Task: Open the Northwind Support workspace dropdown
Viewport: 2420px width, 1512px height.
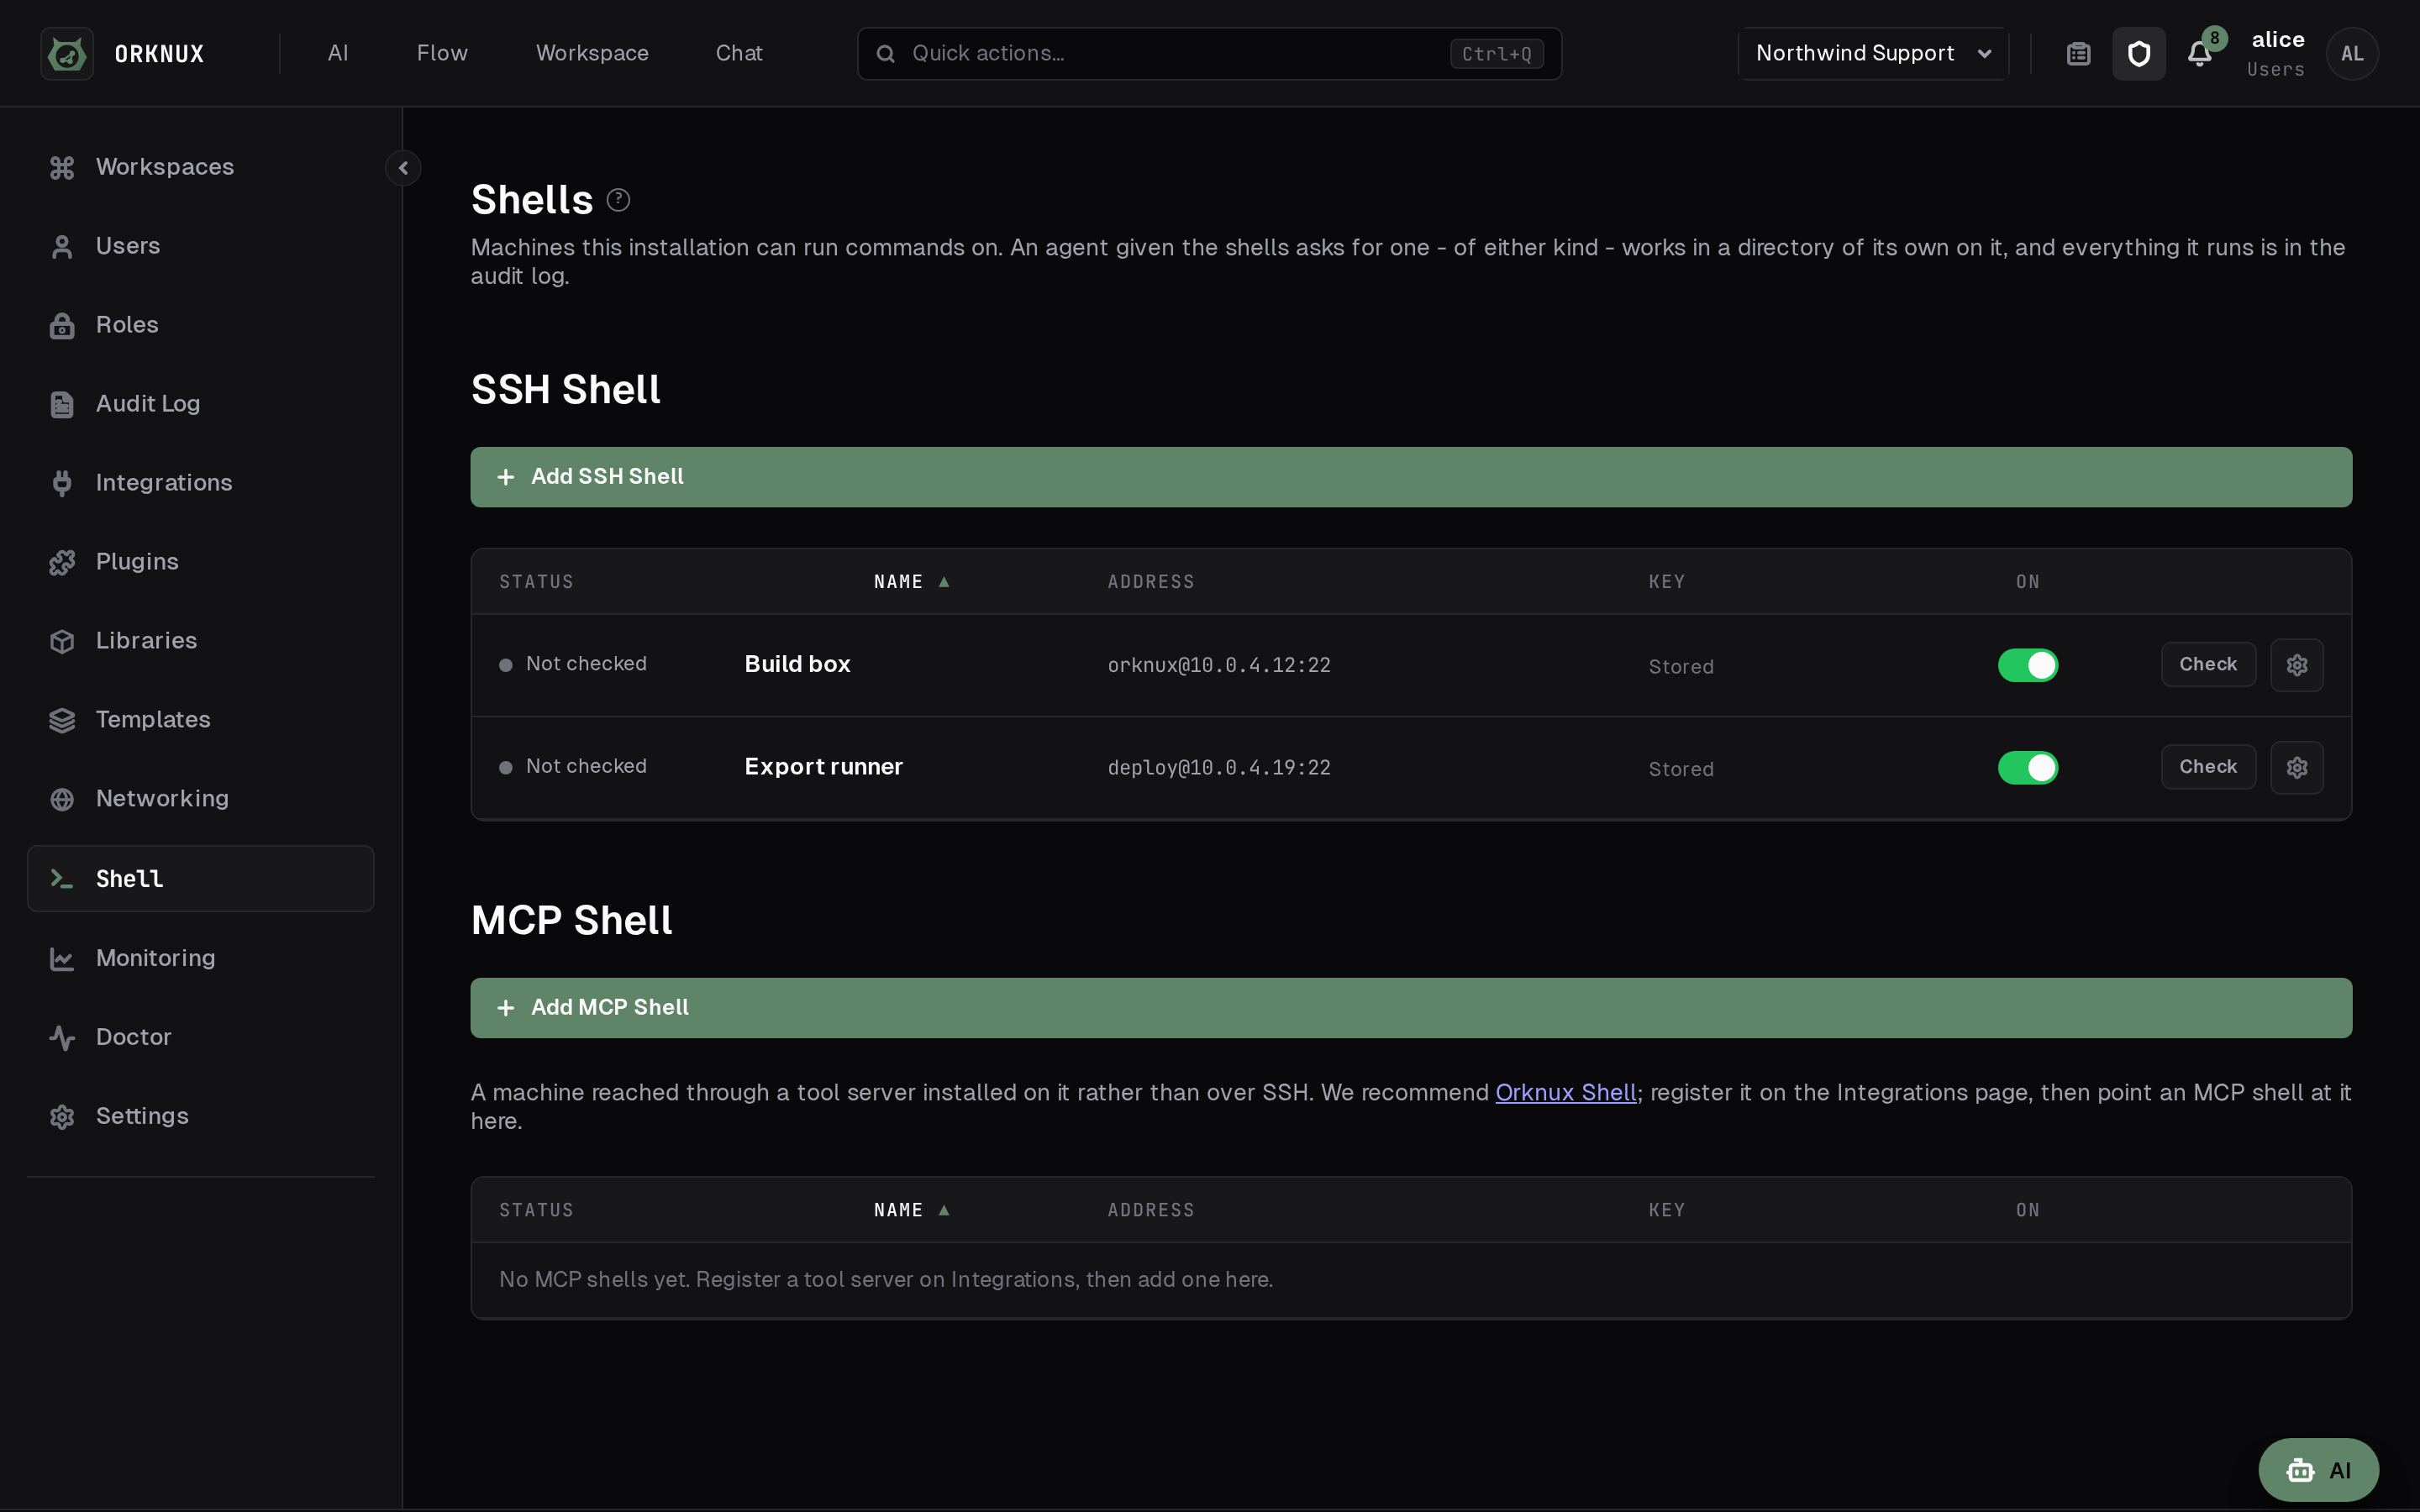Action: tap(1873, 54)
